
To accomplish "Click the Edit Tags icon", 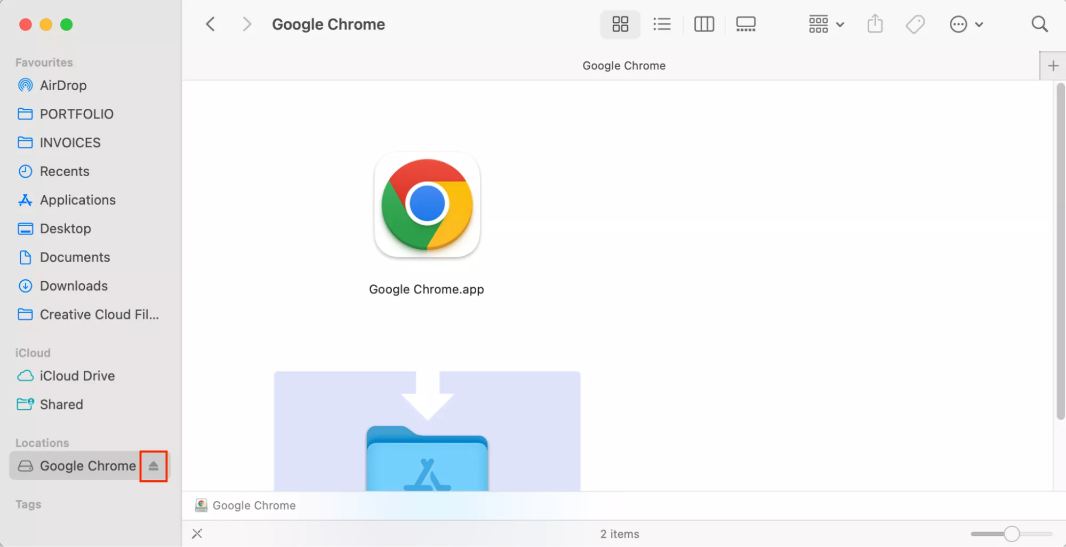I will tap(915, 24).
